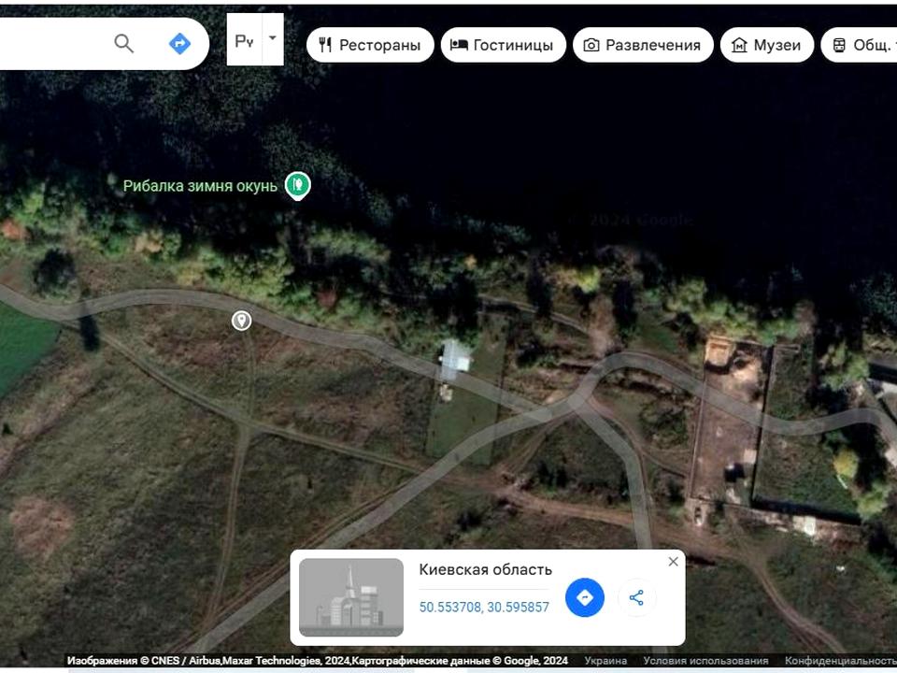Image resolution: width=897 pixels, height=673 pixels.
Task: Open Условия использования footer link
Action: [x=705, y=661]
